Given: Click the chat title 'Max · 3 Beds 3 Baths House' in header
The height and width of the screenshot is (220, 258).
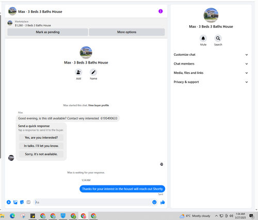Looking at the screenshot, I should click(x=40, y=11).
